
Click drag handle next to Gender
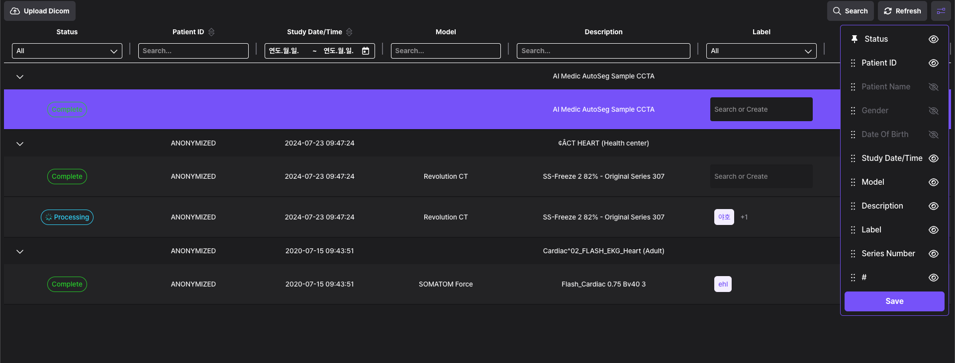853,111
